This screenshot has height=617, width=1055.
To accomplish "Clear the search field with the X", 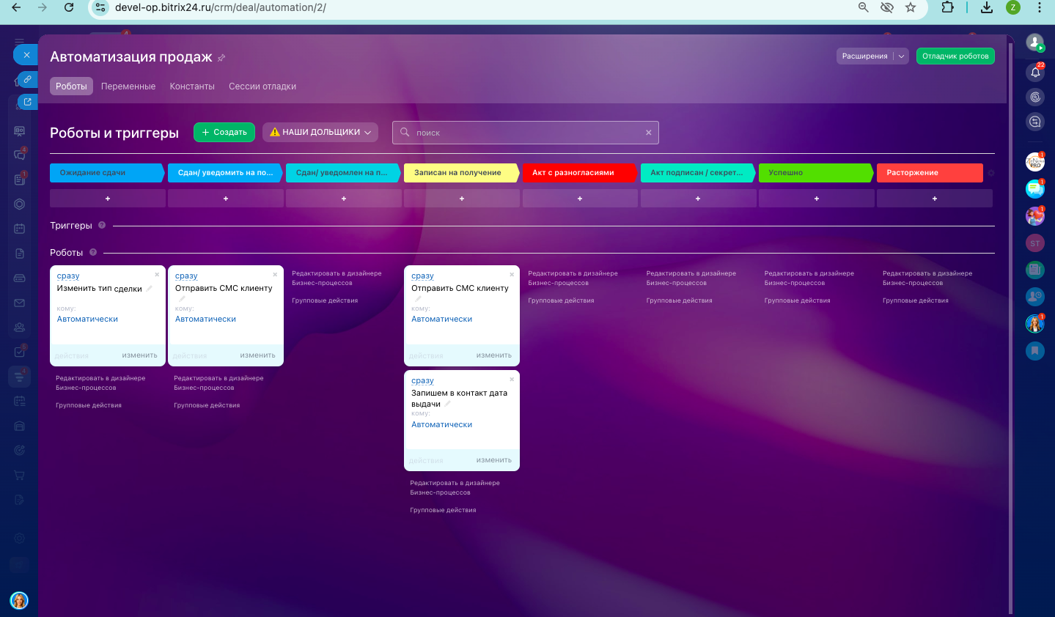I will tap(648, 133).
